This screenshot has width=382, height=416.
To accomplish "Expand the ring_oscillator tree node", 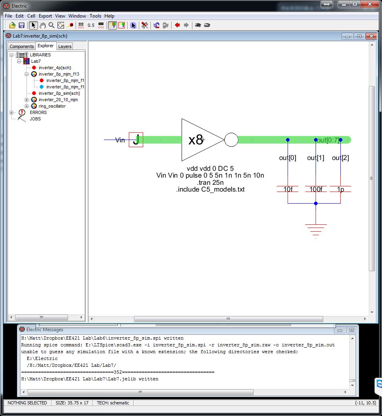I will (x=27, y=106).
